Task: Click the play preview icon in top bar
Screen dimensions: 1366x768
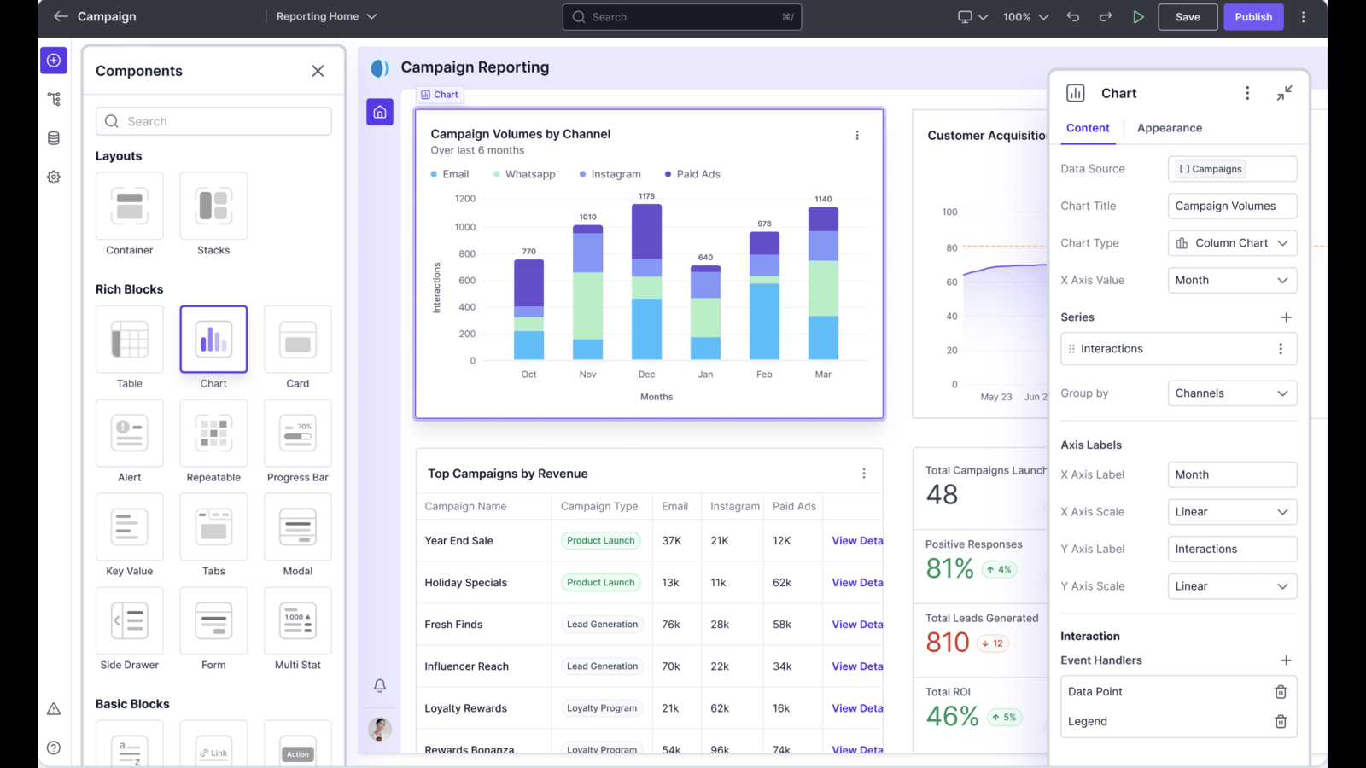Action: click(1138, 17)
